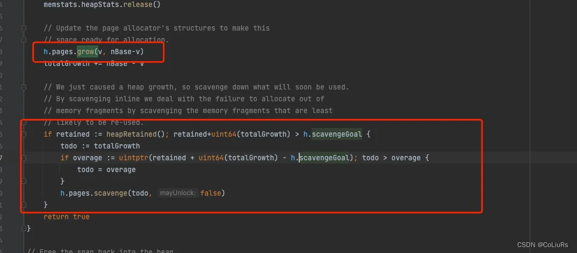This screenshot has width=577, height=253.
Task: Collapse the "We just caused a heap growth" comment fold
Action: pos(24,87)
